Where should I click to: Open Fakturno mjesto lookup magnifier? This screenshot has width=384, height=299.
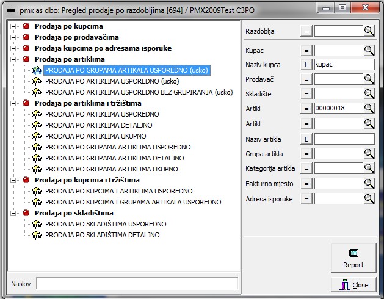pyautogui.click(x=369, y=184)
